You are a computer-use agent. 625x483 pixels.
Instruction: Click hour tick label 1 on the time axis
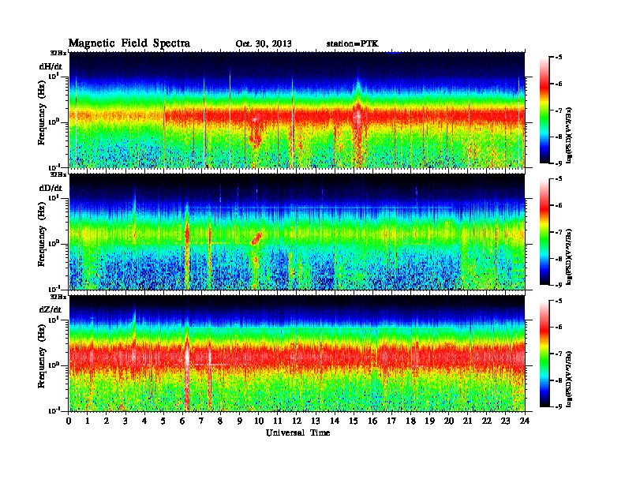click(88, 421)
